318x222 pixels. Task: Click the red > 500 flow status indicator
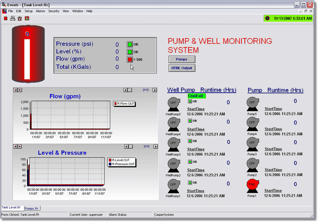129,59
